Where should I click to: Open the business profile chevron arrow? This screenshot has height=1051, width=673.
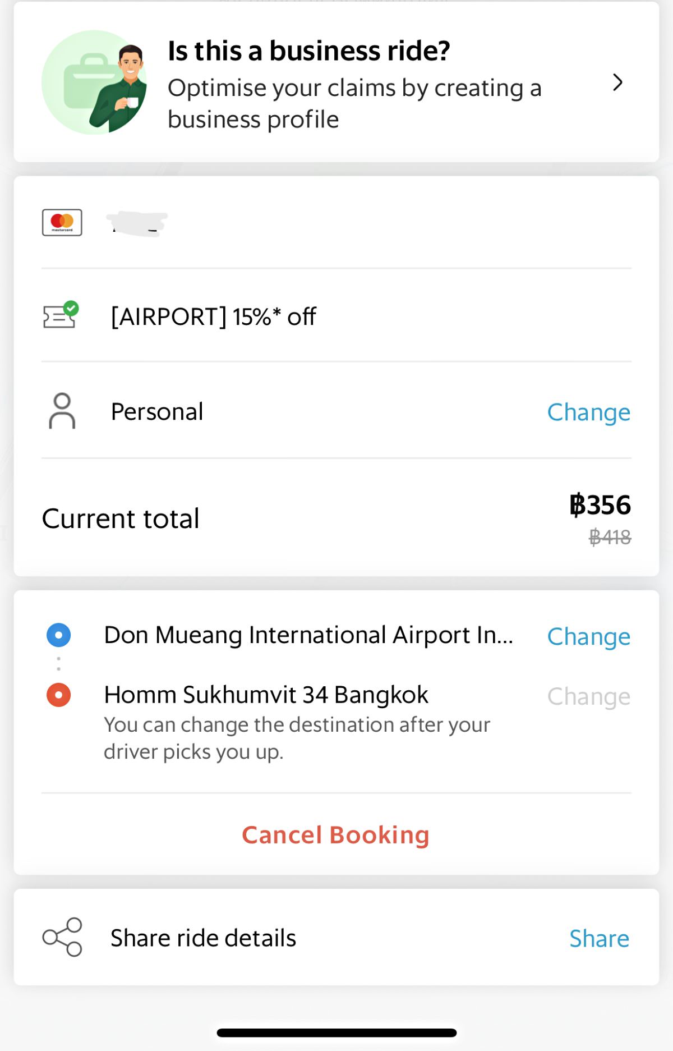click(x=617, y=82)
